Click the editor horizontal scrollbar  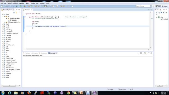coord(88,49)
